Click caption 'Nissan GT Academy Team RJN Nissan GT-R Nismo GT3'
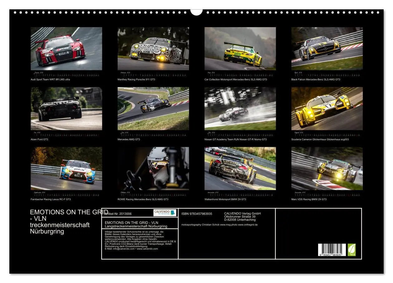The image size is (393, 283). pyautogui.click(x=235, y=139)
